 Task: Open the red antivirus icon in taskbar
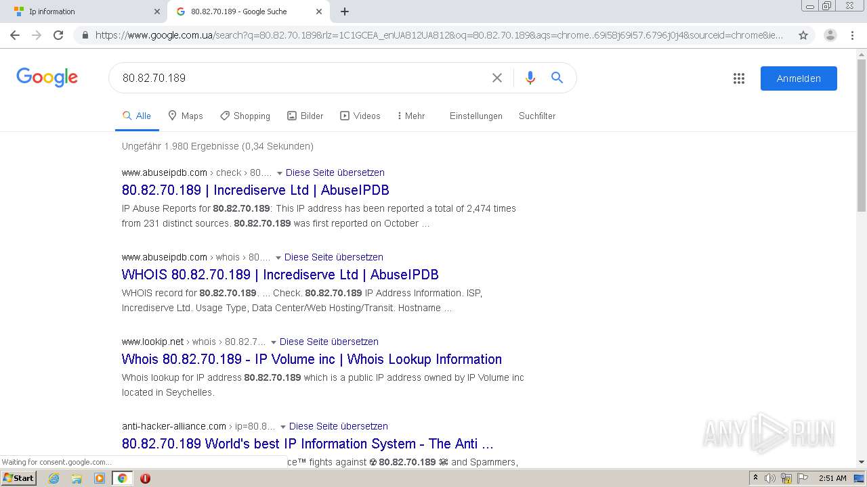[145, 478]
